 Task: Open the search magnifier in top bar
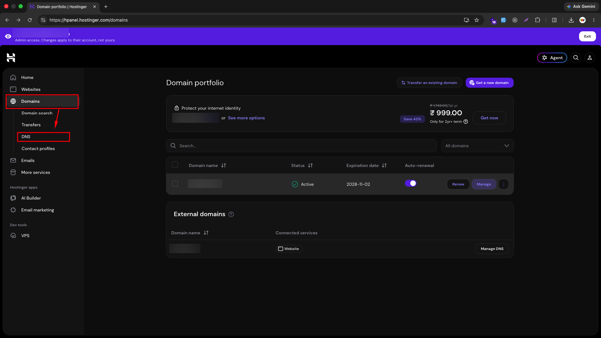coord(576,58)
